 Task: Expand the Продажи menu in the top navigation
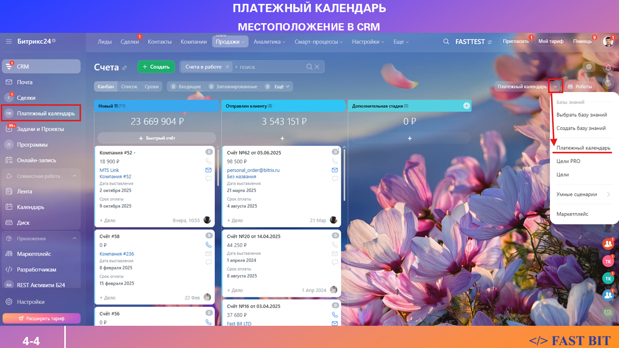230,42
